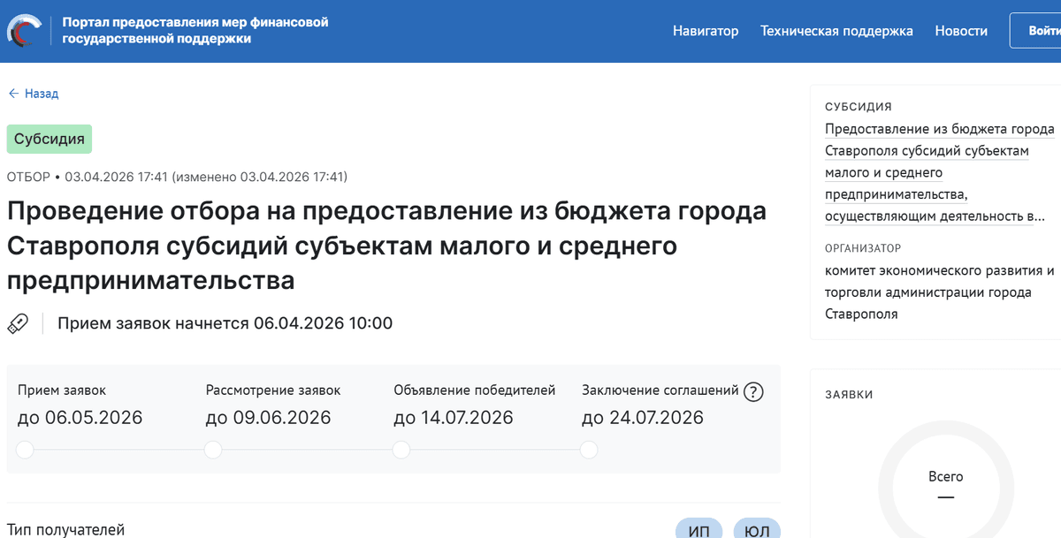Viewport: 1061px width, 538px height.
Task: Open the "Новости" section in the header
Action: point(961,30)
